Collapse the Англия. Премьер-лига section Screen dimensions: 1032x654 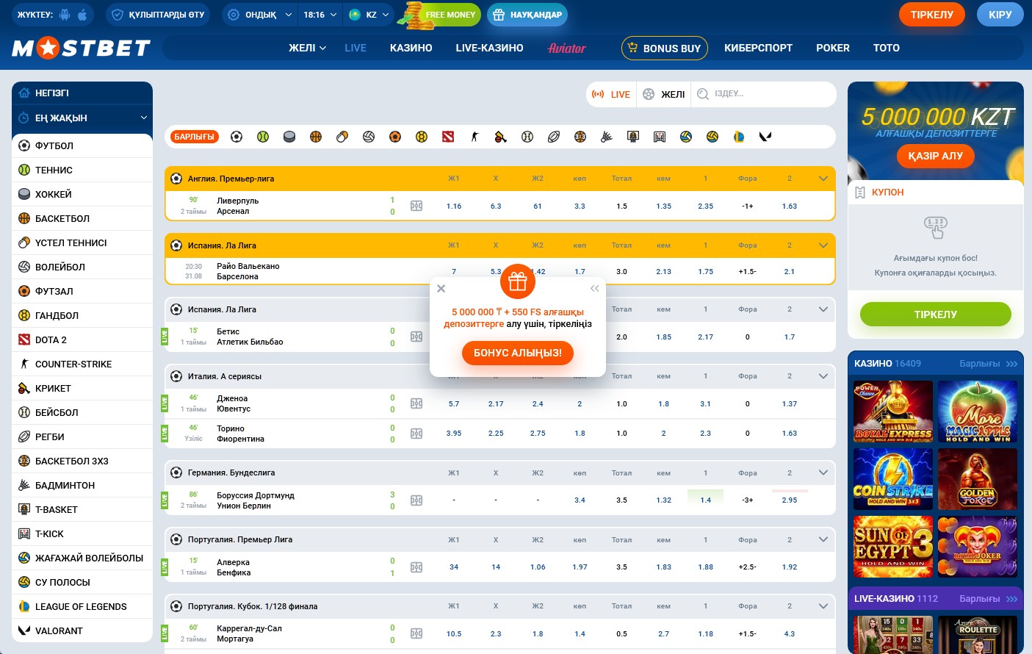tap(823, 179)
